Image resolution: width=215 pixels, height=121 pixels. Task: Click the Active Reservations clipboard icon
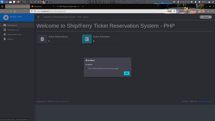tap(42, 39)
